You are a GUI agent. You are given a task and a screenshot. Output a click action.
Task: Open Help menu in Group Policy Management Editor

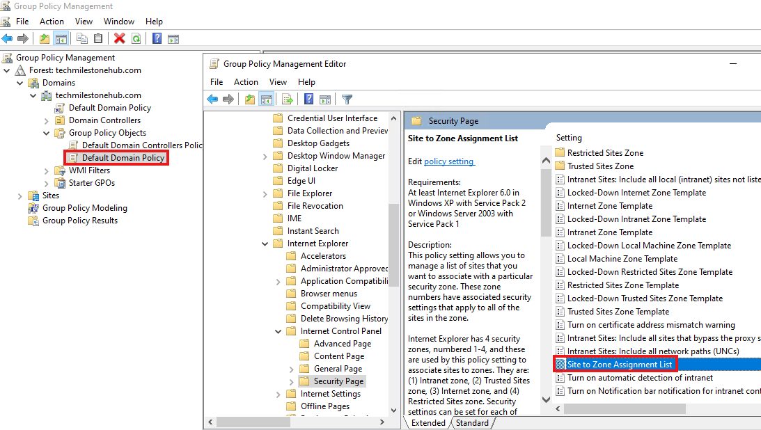[306, 82]
